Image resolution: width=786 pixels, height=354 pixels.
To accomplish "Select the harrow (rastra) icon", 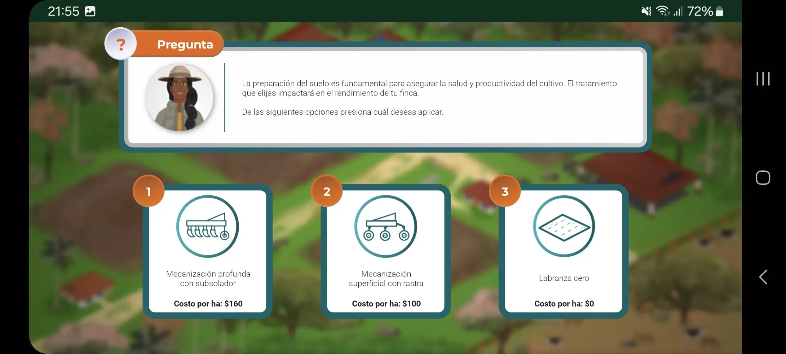I will coord(386,227).
